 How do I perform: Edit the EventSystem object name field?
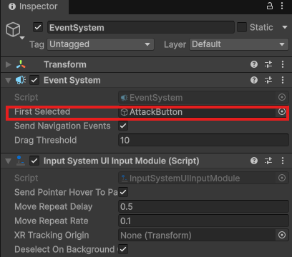[x=141, y=27]
